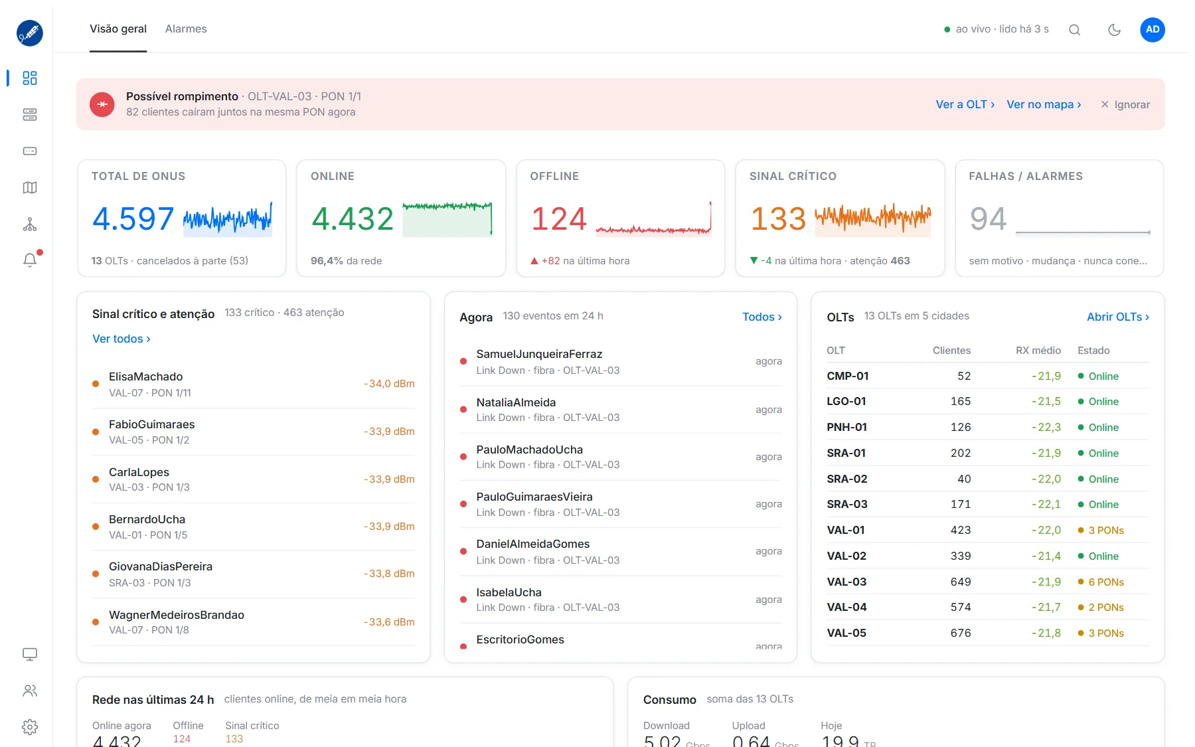Viewport: 1195px width, 747px height.
Task: Open the monitor icon in sidebar
Action: (30, 654)
